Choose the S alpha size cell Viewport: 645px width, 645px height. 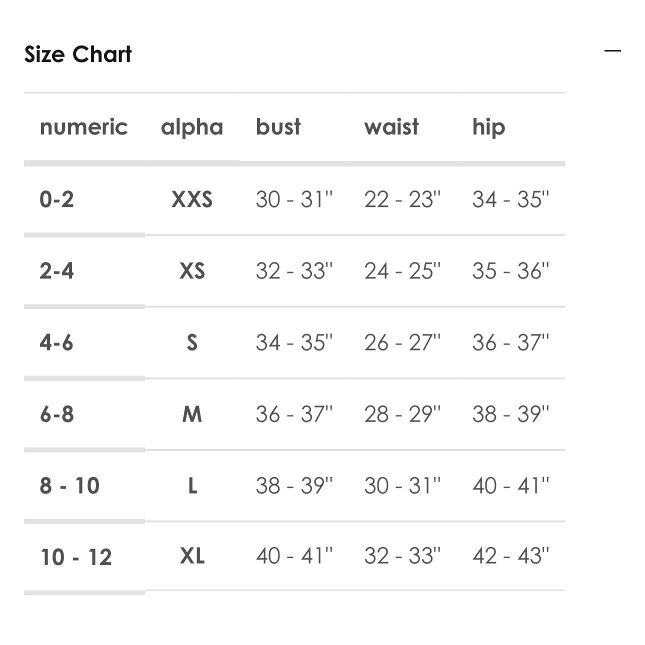pyautogui.click(x=192, y=342)
